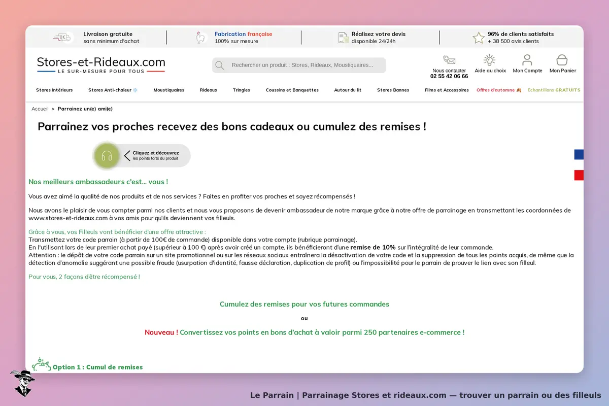Open Stores Bannes menu
This screenshot has width=609, height=406.
click(x=393, y=90)
